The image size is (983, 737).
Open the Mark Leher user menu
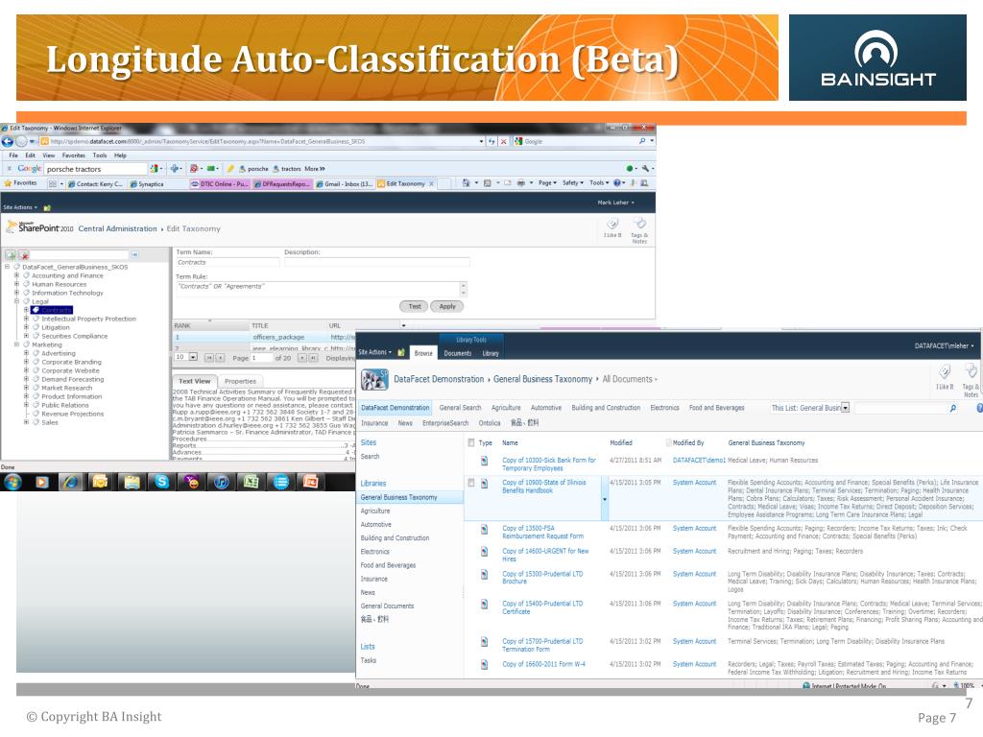[x=615, y=202]
